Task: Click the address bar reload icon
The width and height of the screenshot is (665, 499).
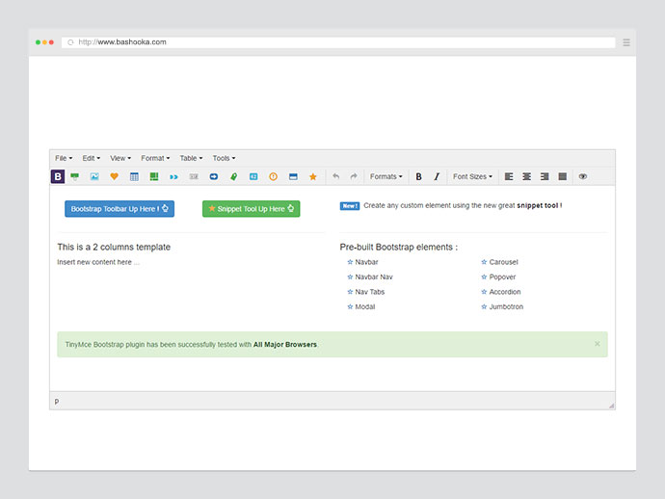Action: 70,42
